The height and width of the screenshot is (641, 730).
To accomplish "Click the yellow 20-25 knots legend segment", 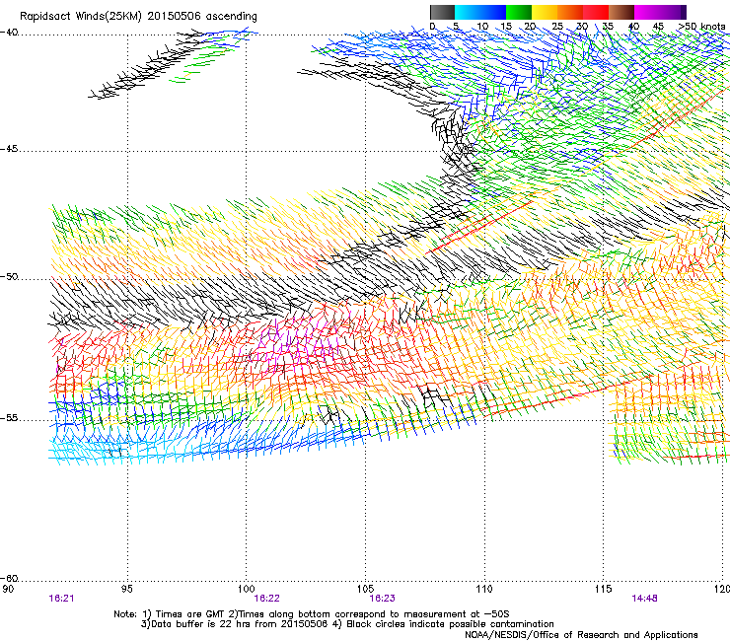I will 545,12.
